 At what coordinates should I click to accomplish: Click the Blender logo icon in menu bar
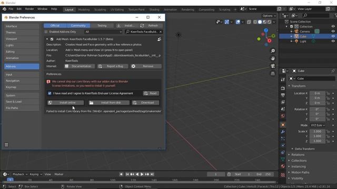(x=4, y=9)
